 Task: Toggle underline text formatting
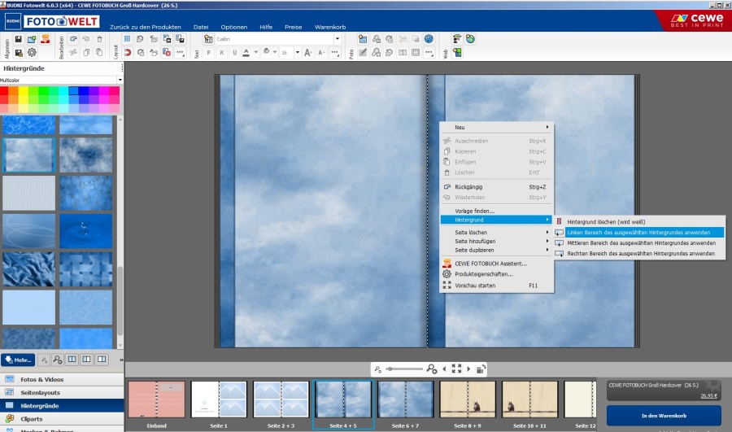[234, 53]
